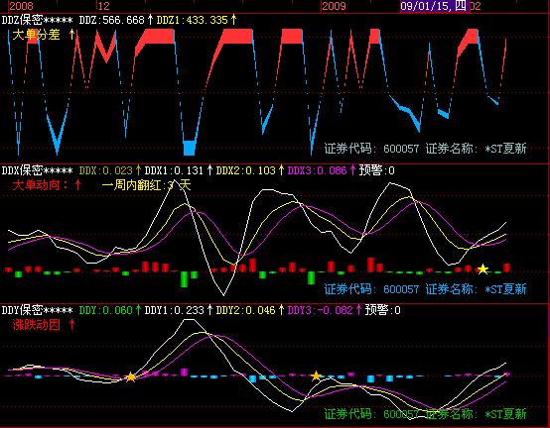Screen dimensions: 550x428
Task: Click the DDY3:-0.082 magenta value label
Action: (x=320, y=310)
